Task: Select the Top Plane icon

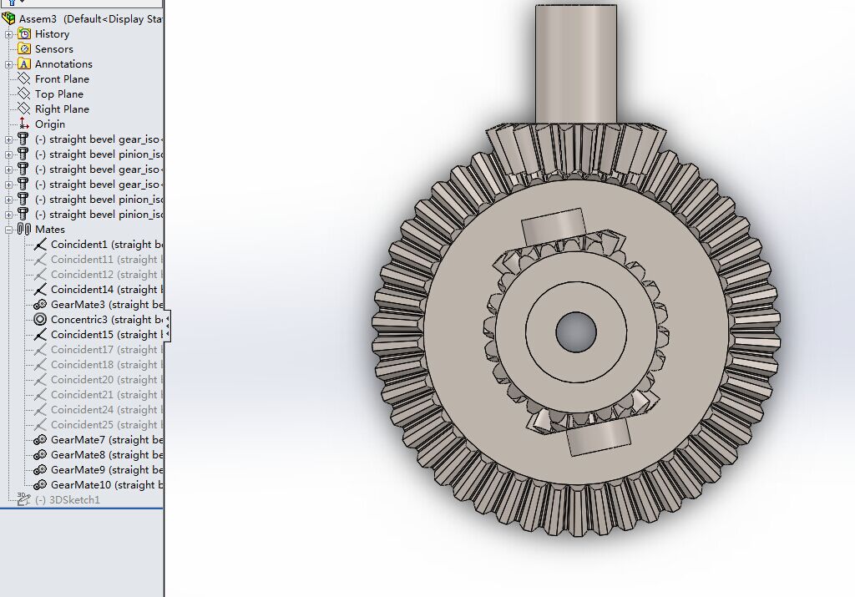Action: [x=24, y=94]
